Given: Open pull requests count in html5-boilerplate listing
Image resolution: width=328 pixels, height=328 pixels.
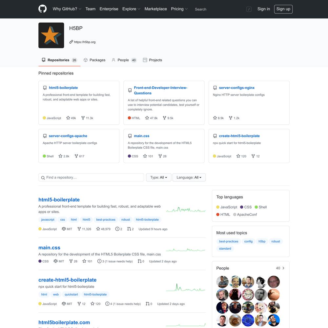Looking at the screenshot, I should point(131,229).
